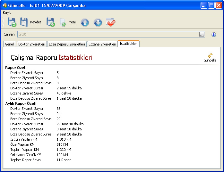Go to previous record with up arrow
The image size is (224, 172).
85,22
